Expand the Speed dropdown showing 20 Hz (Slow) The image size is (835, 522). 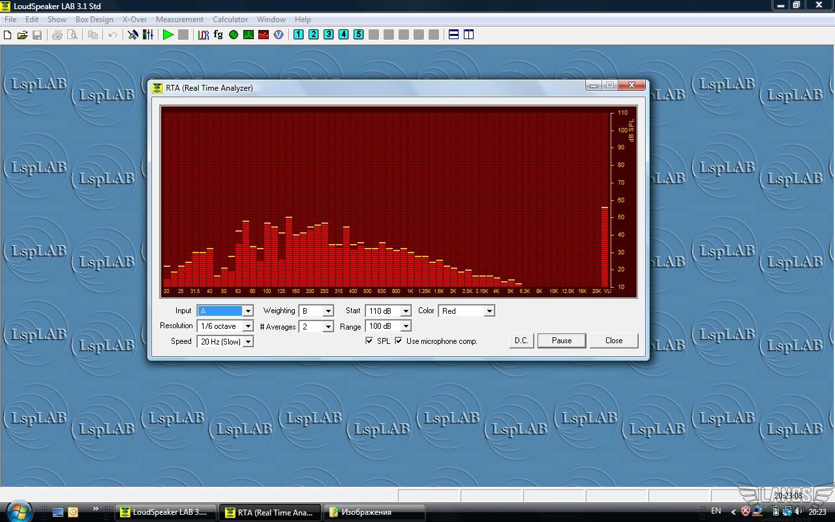click(248, 342)
